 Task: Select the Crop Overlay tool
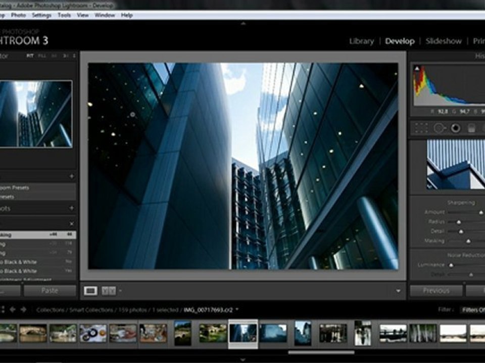421,128
